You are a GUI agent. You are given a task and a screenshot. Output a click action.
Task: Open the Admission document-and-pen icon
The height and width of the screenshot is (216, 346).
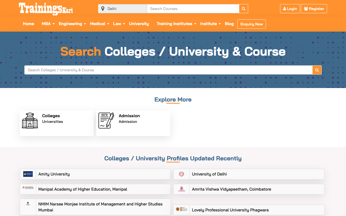[x=106, y=120]
